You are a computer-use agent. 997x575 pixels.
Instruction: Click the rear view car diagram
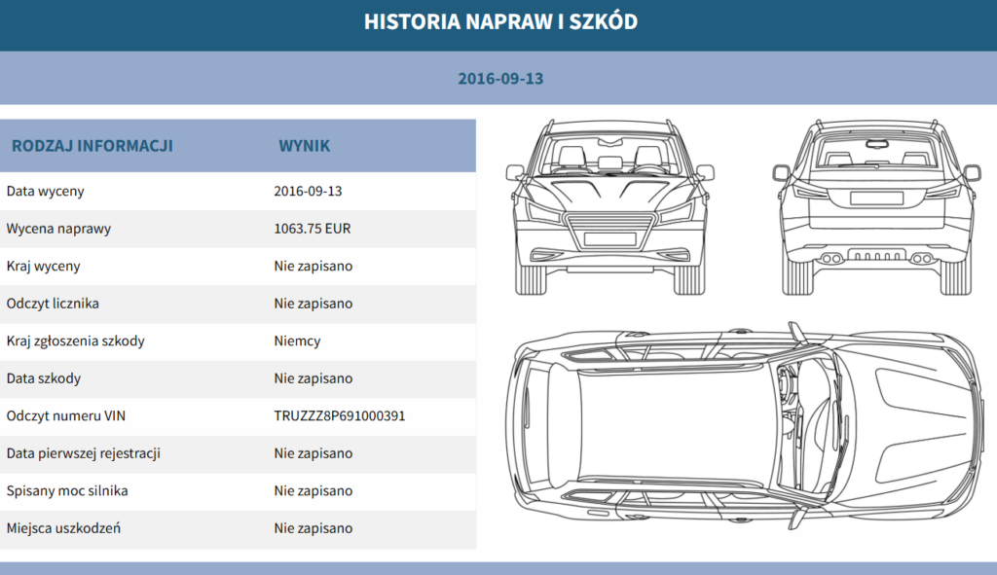coord(876,207)
